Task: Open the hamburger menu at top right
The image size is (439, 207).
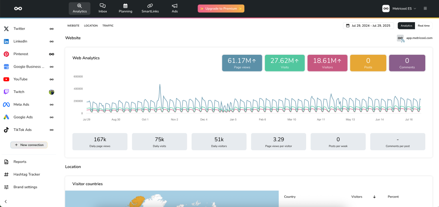Action: click(425, 8)
